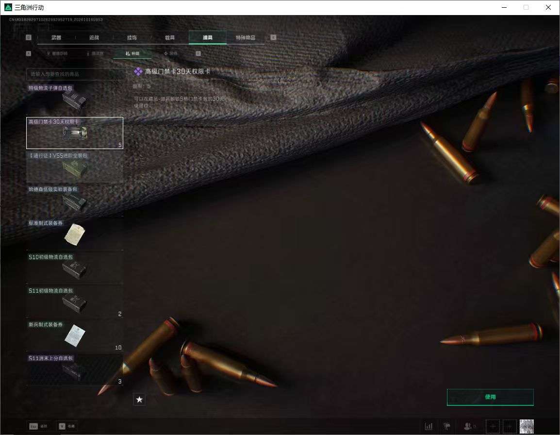The height and width of the screenshot is (435, 560).
Task: Open the bar chart statistics icon
Action: [428, 426]
